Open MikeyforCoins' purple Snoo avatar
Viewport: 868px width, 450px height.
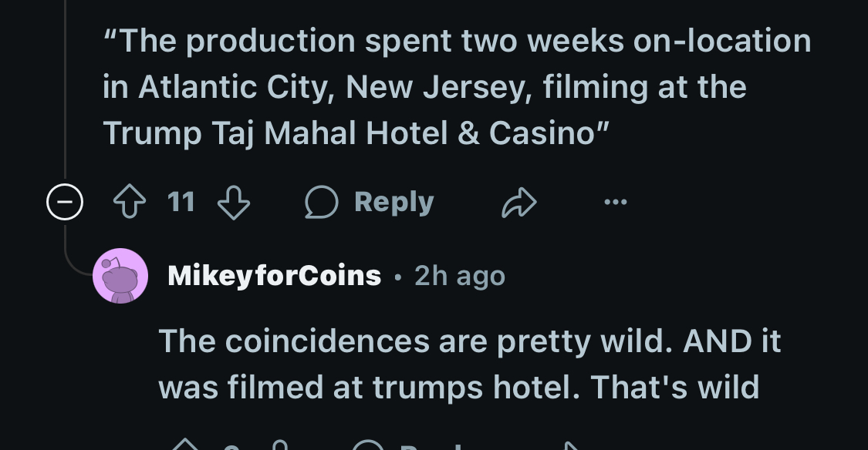tap(120, 275)
